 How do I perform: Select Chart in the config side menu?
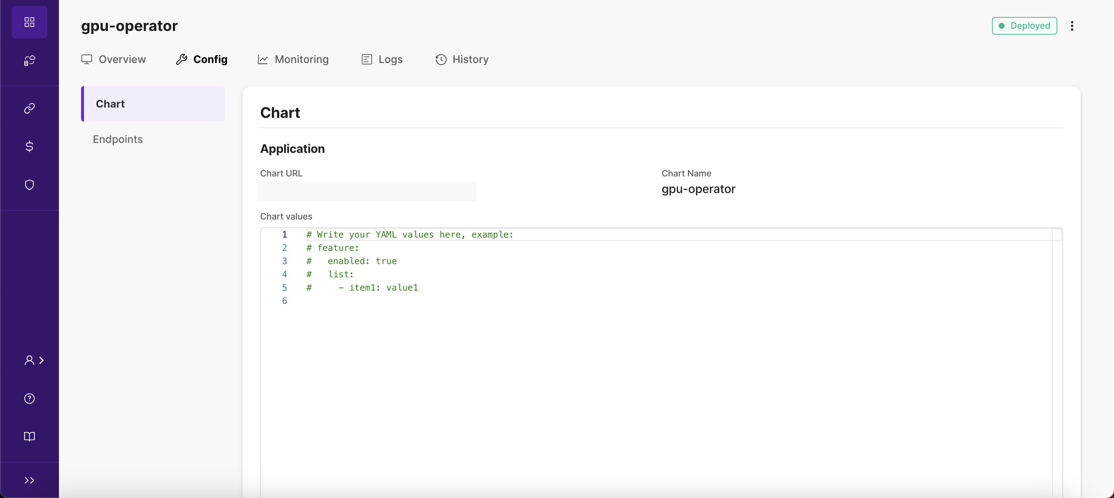coord(153,104)
